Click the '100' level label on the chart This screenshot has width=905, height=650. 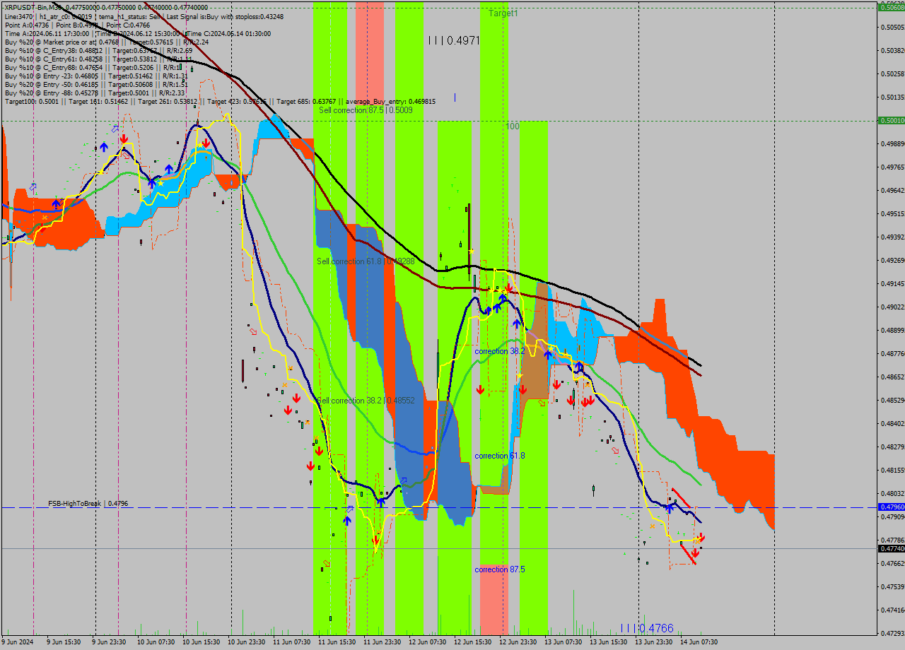[x=513, y=126]
